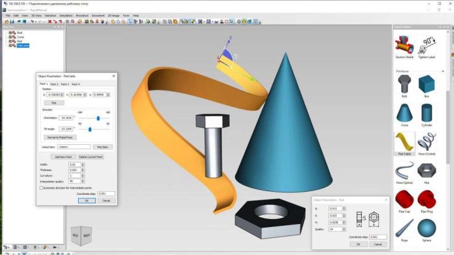Adjust the Curvature stepper arrows
Screen dimensions: 454x255
(x=83, y=176)
